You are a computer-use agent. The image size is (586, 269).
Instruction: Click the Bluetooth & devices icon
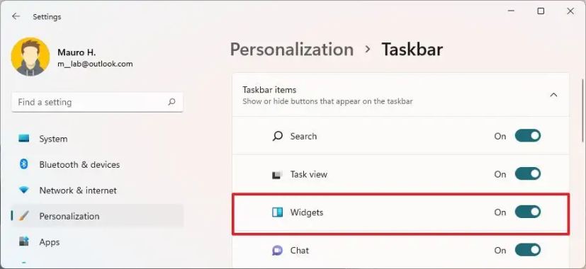(x=24, y=164)
